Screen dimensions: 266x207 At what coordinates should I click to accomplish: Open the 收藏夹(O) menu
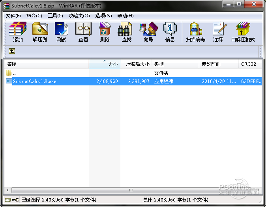[x=79, y=16]
